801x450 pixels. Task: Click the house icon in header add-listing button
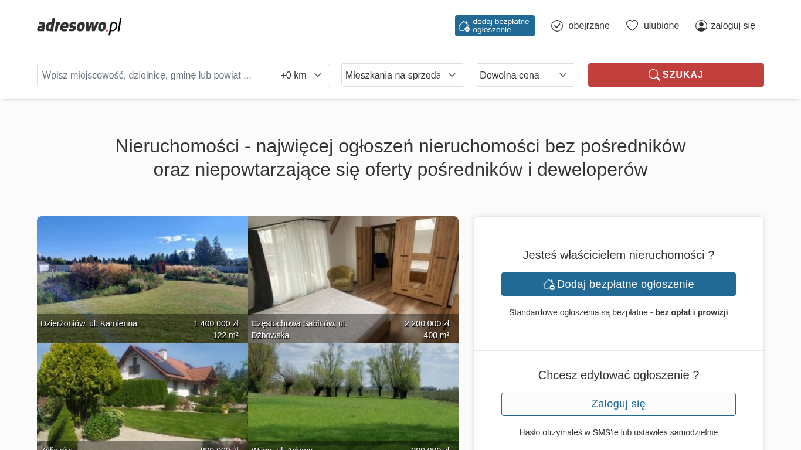(x=464, y=26)
